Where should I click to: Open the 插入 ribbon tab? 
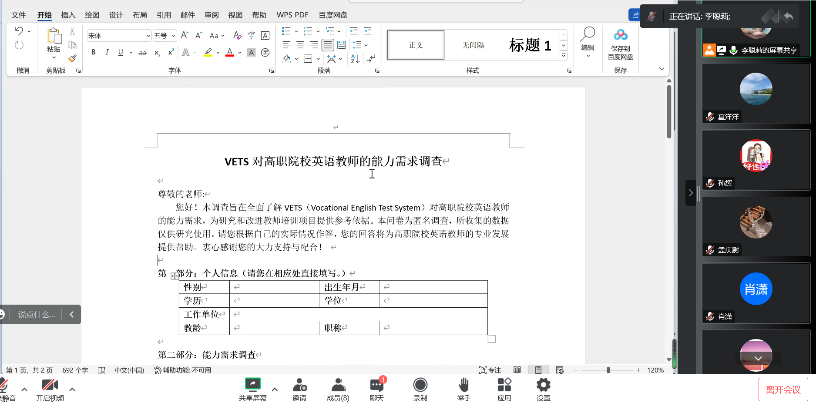point(68,15)
